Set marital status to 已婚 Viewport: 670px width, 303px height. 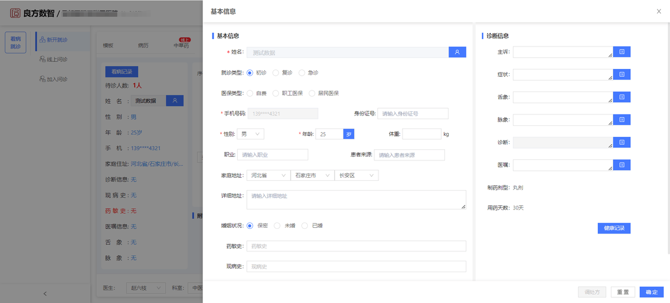click(305, 226)
